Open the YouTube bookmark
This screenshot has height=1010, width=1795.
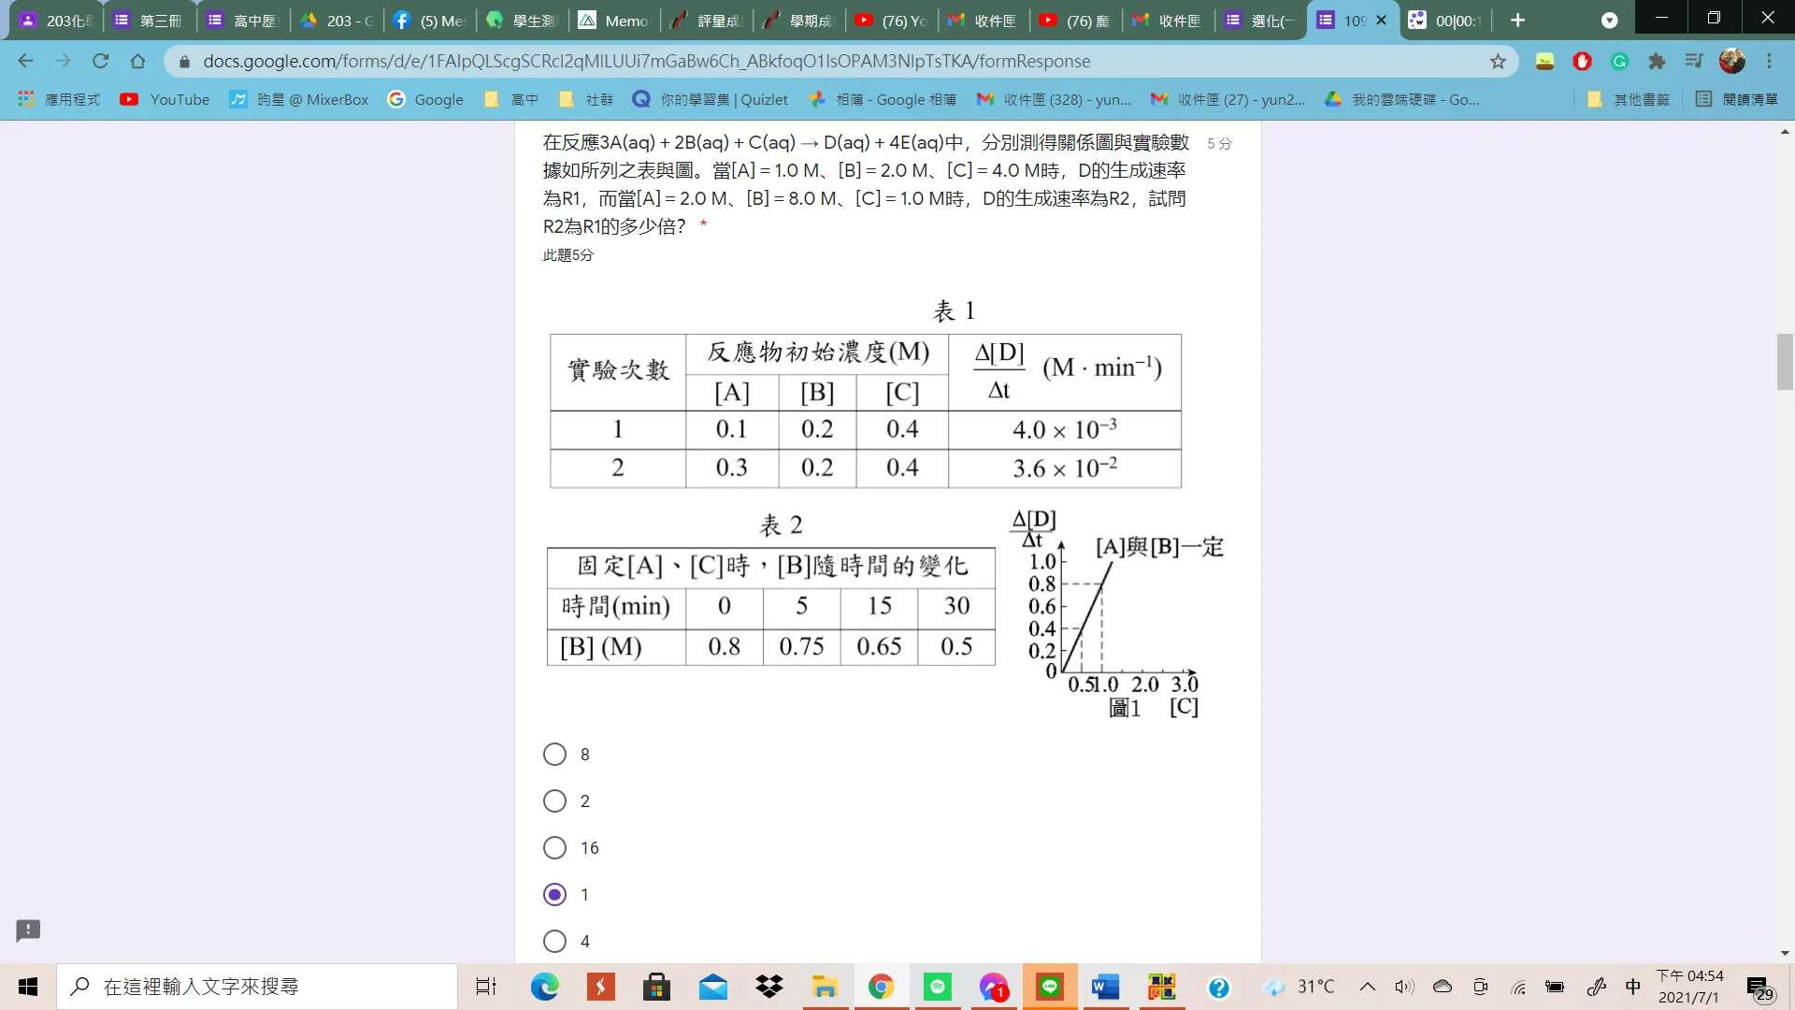pyautogui.click(x=165, y=99)
